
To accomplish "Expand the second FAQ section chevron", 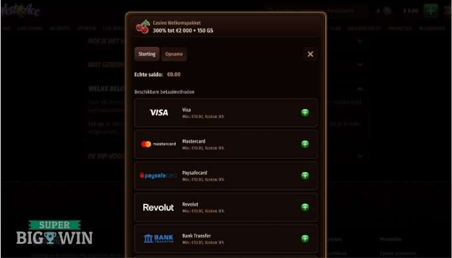I will pyautogui.click(x=360, y=64).
